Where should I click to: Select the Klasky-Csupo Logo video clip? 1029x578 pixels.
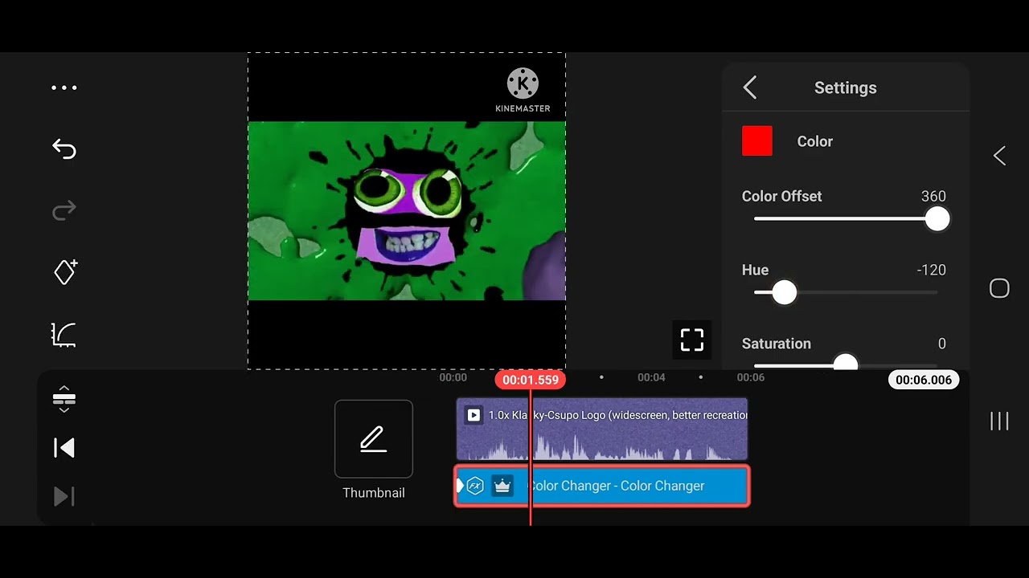602,429
